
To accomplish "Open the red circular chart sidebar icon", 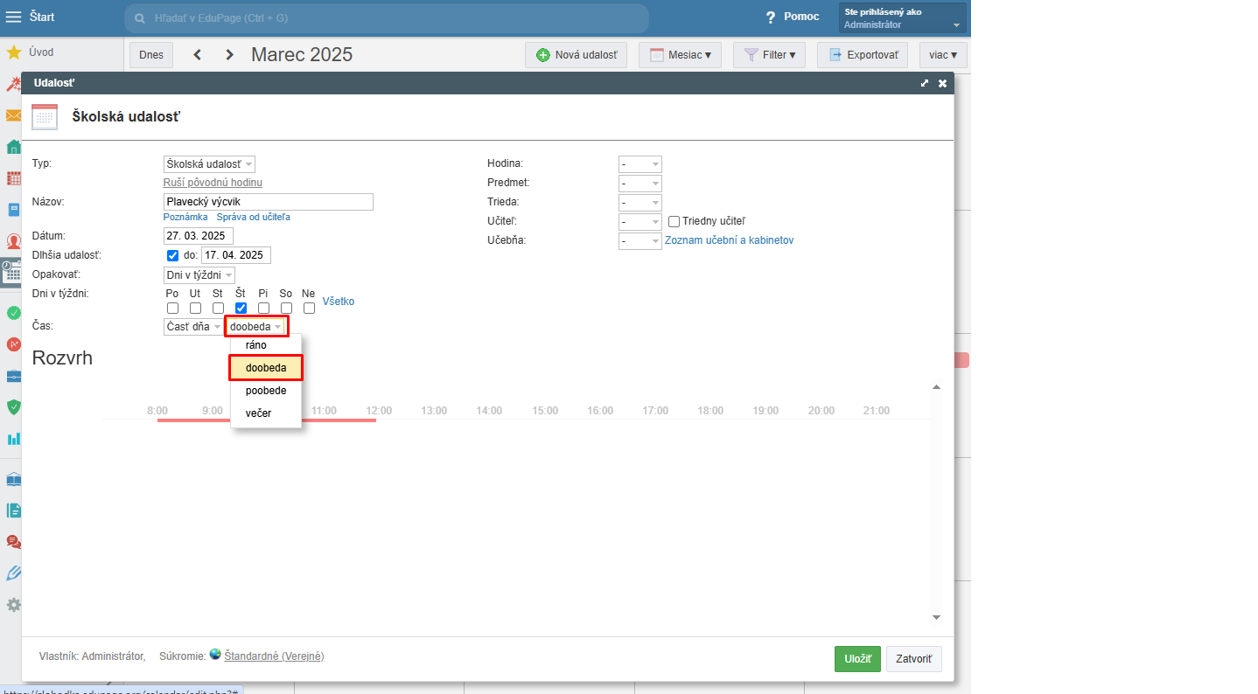I will pos(14,344).
